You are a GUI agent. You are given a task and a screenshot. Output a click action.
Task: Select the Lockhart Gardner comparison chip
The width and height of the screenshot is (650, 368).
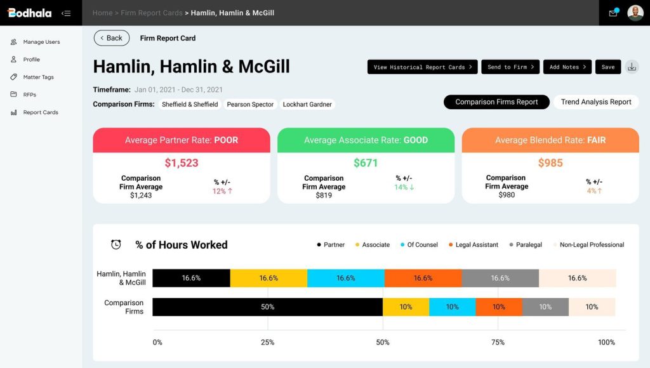coord(307,105)
